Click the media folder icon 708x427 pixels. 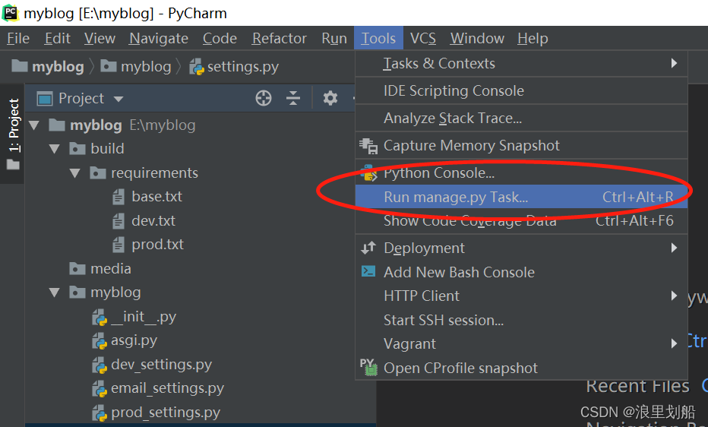coord(77,268)
